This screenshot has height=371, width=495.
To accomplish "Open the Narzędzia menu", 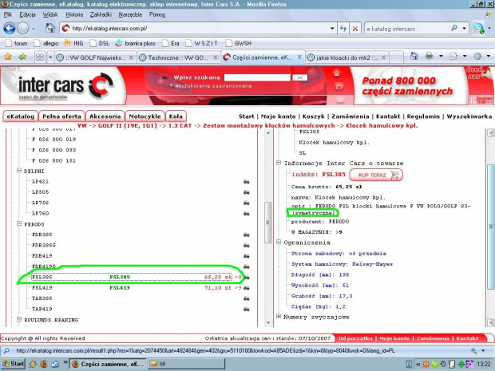I will 130,14.
